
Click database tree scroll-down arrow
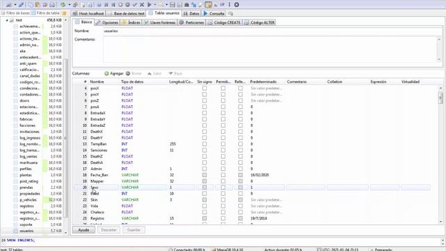pos(66,232)
